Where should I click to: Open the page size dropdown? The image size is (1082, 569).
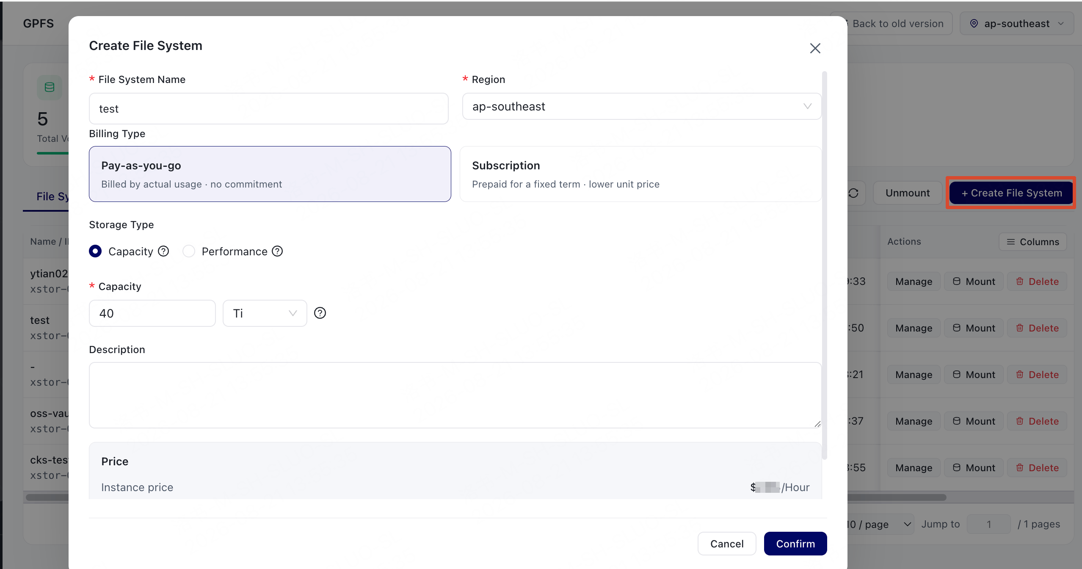(x=881, y=524)
